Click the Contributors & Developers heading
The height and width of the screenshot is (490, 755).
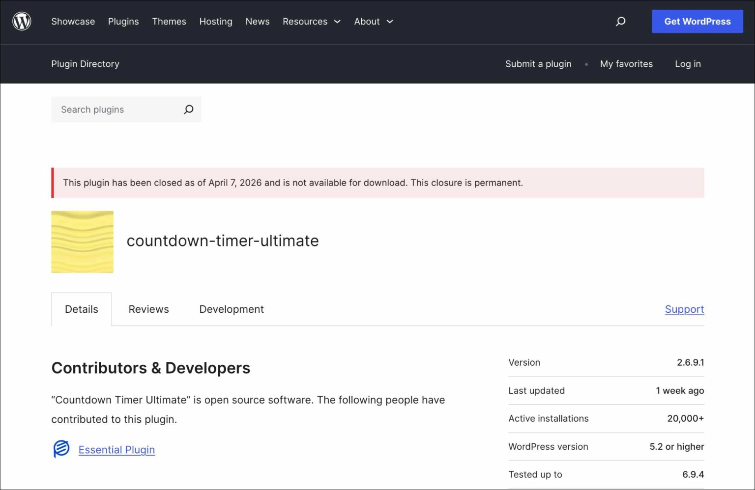tap(151, 368)
